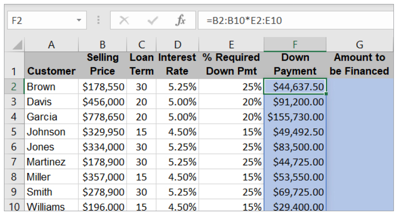The height and width of the screenshot is (220, 397).
Task: Select row 5 header
Action: 14,132
